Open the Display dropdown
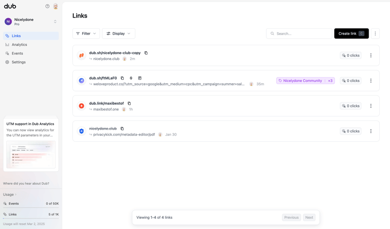Viewport: 390px width, 229px height. click(118, 34)
